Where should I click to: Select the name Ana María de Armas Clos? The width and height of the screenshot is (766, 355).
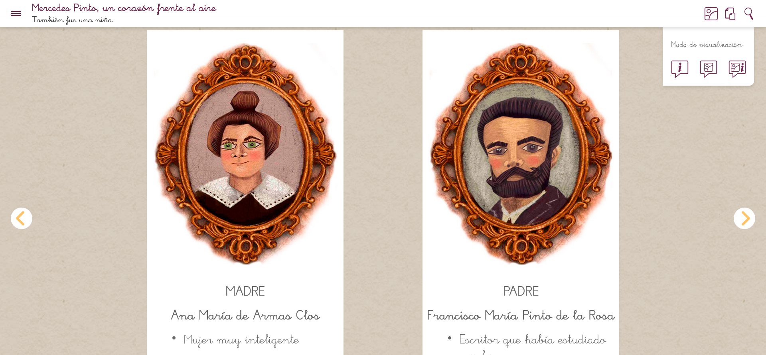tap(245, 315)
